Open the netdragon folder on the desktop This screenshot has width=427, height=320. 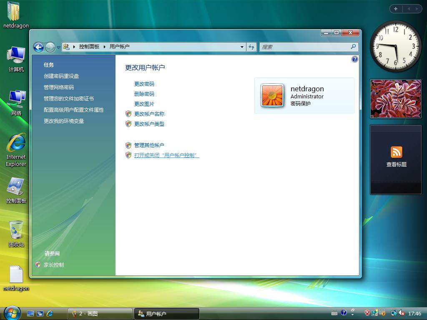(15, 15)
